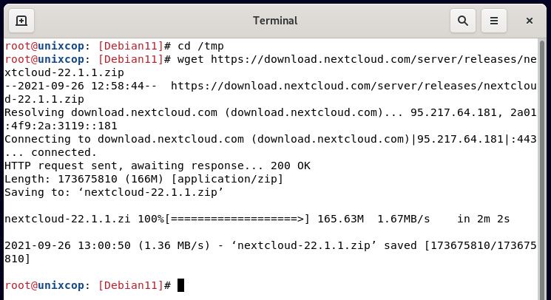Click [Debian11] label in the first prompt
The image size is (551, 300).
pyautogui.click(x=131, y=46)
